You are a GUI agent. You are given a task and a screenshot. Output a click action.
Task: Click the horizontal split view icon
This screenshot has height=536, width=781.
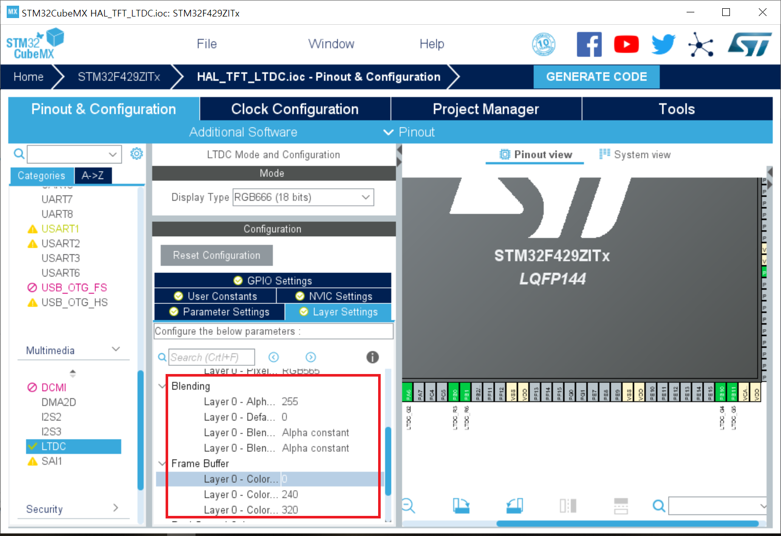click(621, 506)
